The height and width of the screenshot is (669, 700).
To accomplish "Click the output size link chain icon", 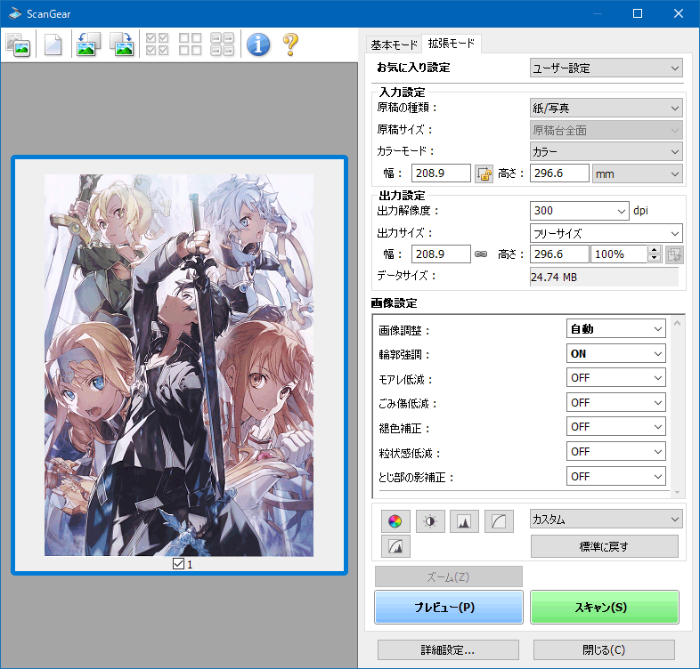I will click(481, 254).
